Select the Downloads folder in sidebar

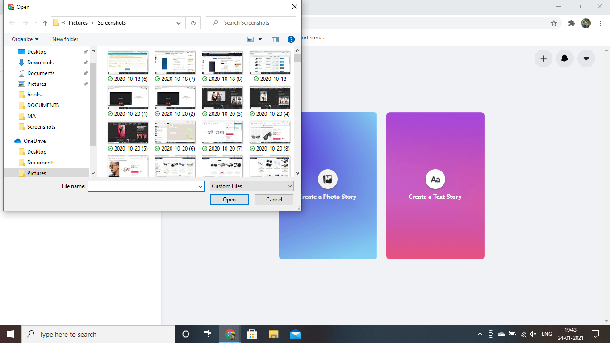pyautogui.click(x=40, y=63)
